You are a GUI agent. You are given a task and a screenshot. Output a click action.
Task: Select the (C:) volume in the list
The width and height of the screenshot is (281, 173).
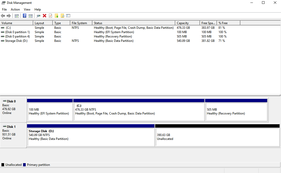click(8, 28)
